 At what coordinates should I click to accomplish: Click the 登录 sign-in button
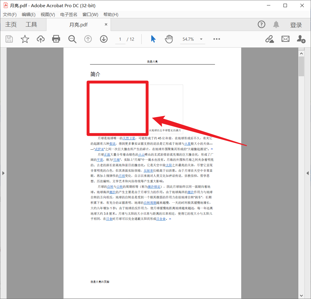tap(296, 25)
